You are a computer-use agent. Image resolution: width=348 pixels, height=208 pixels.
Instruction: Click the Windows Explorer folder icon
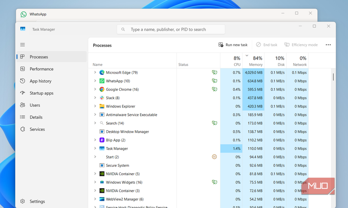point(102,106)
